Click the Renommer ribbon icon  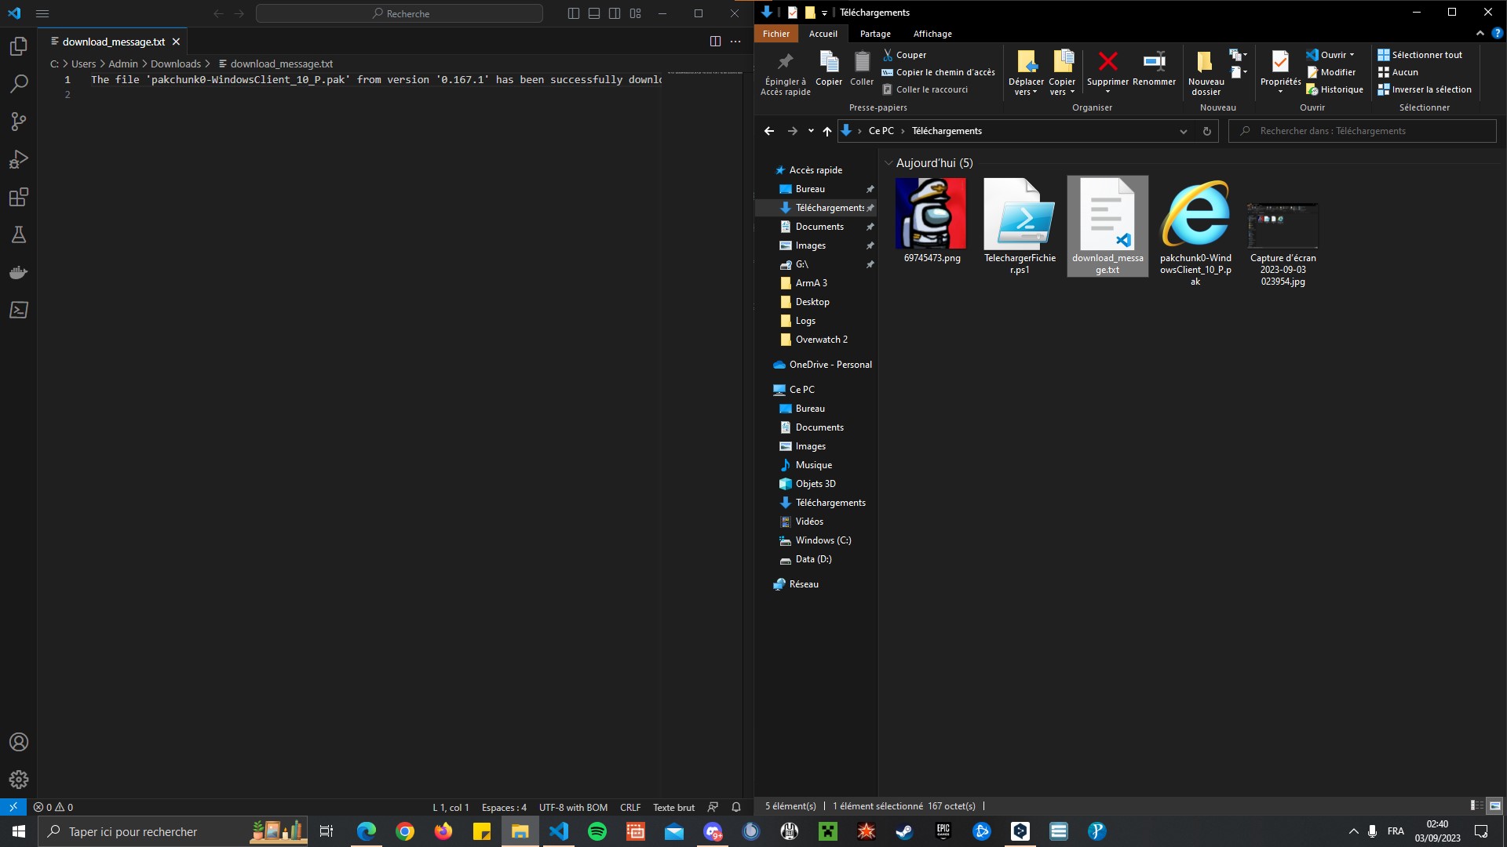[1154, 62]
